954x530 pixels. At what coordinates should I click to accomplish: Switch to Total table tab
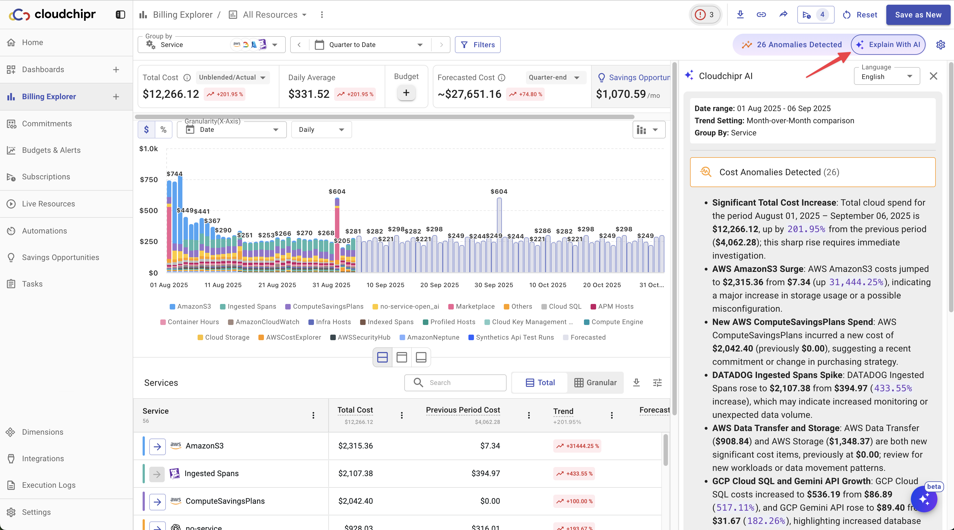540,383
